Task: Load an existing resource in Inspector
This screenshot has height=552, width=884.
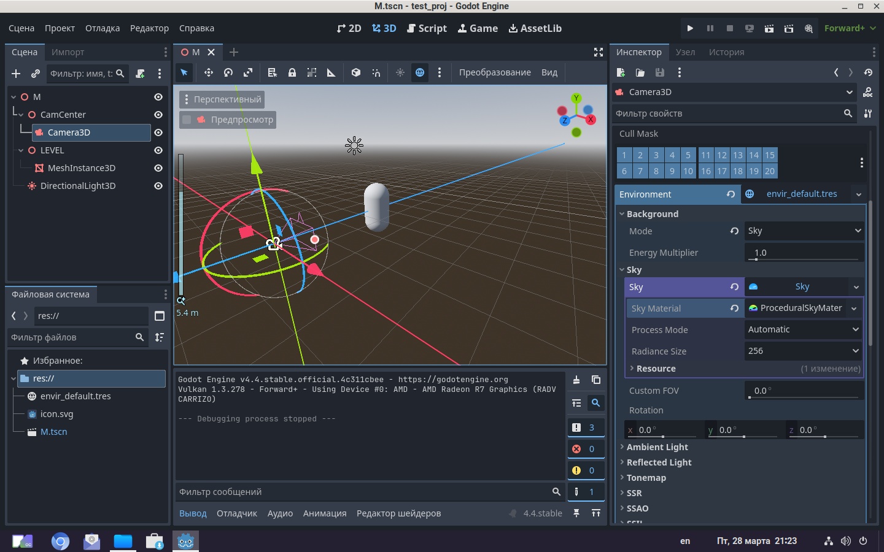Action: point(640,72)
